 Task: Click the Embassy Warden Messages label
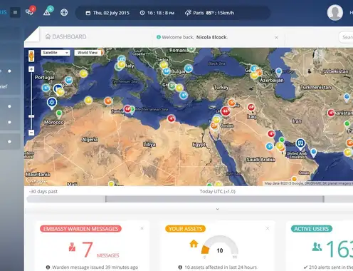point(80,229)
